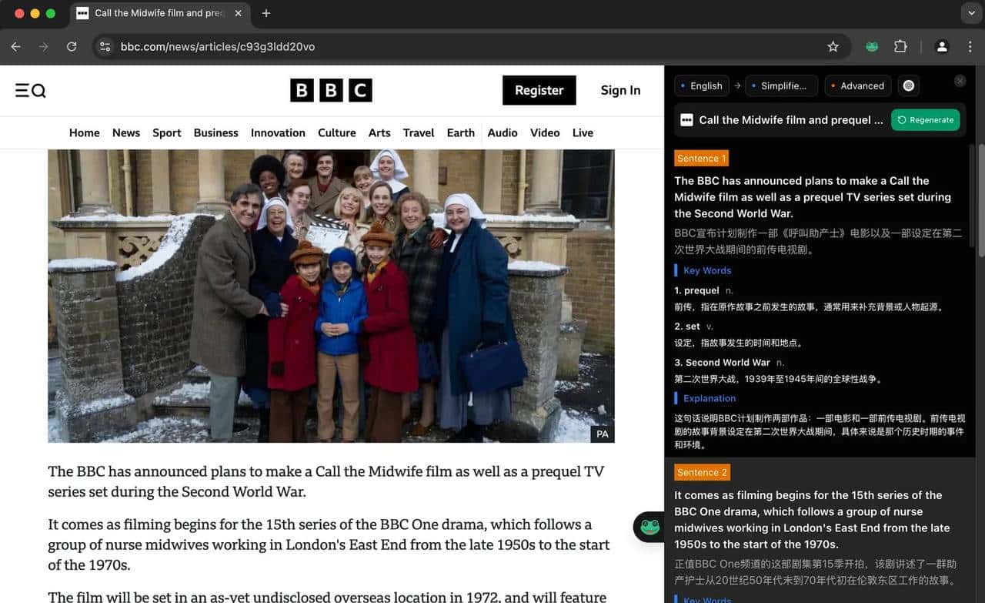Click the key word 'set'
Viewport: 985px width, 603px height.
point(693,327)
